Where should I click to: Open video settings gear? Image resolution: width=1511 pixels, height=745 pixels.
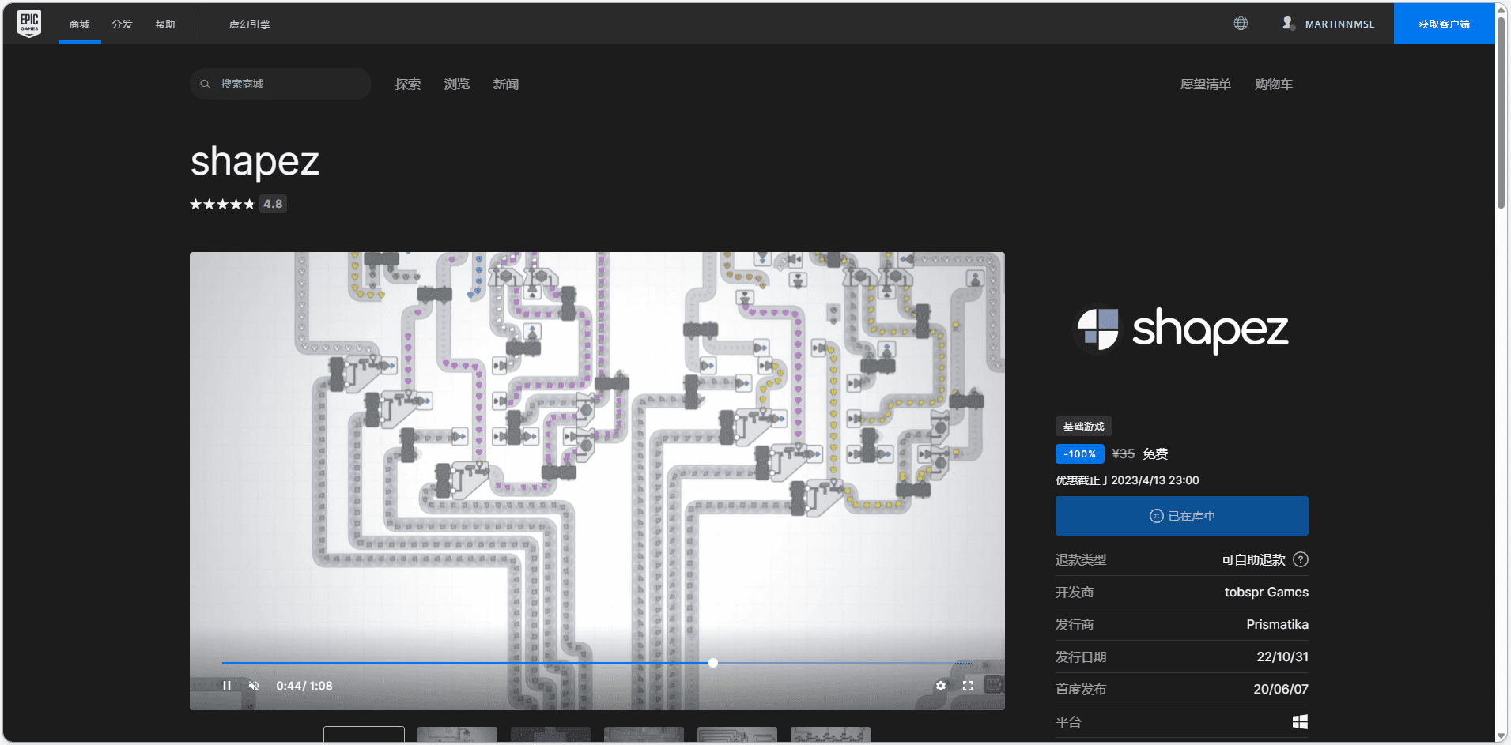(941, 686)
